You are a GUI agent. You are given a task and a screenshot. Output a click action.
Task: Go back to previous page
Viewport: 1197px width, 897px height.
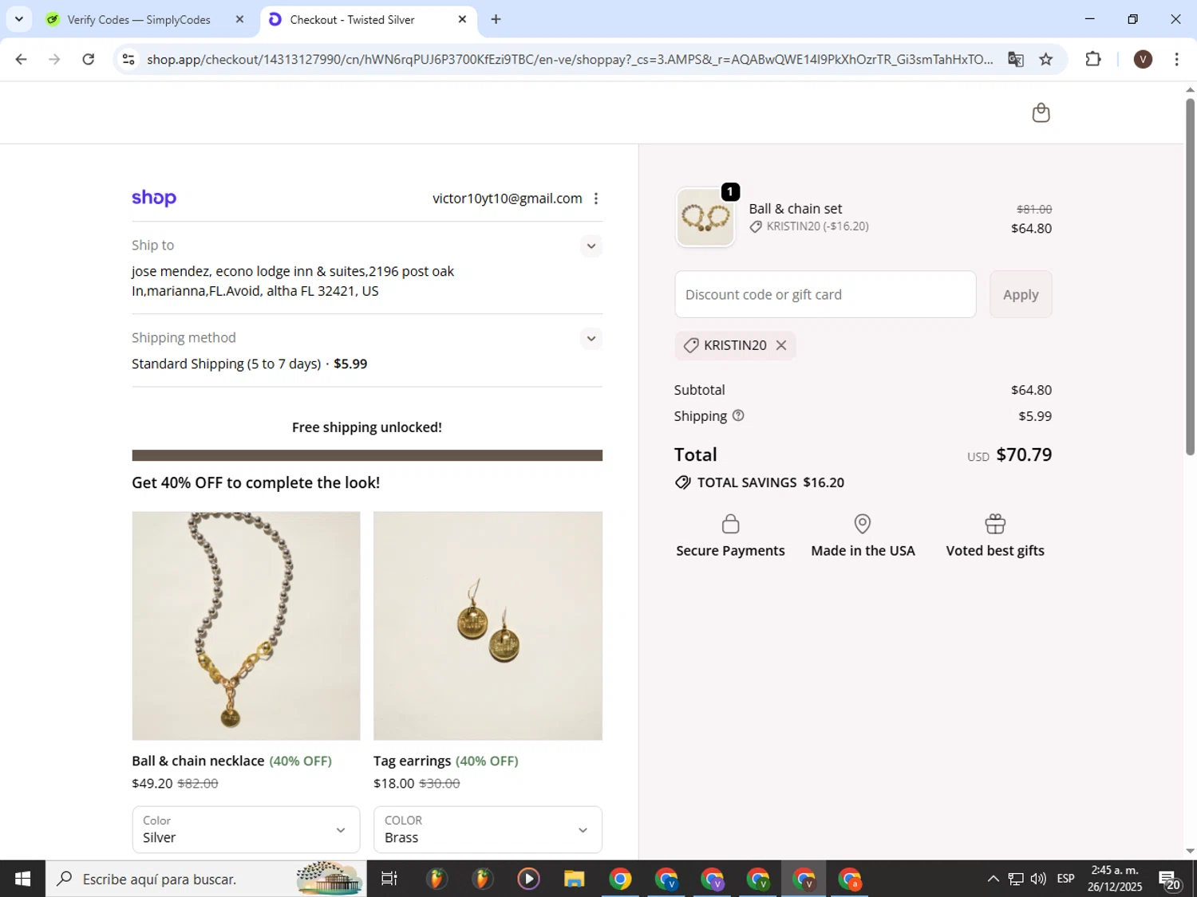point(22,59)
